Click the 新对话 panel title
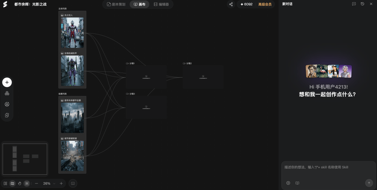The width and height of the screenshot is (377, 190). [x=287, y=4]
